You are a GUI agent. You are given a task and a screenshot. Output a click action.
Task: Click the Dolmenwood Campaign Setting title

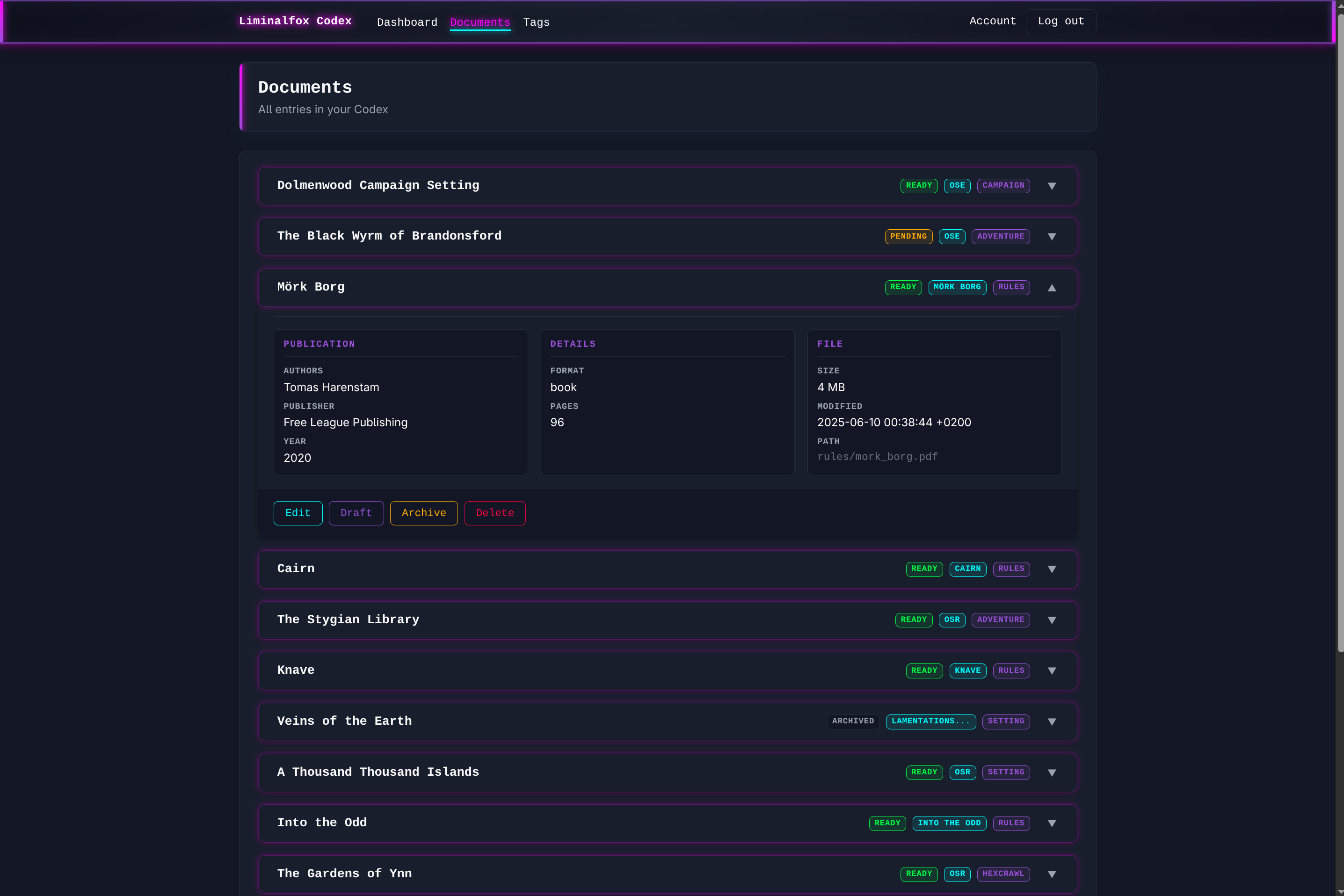[x=378, y=186]
